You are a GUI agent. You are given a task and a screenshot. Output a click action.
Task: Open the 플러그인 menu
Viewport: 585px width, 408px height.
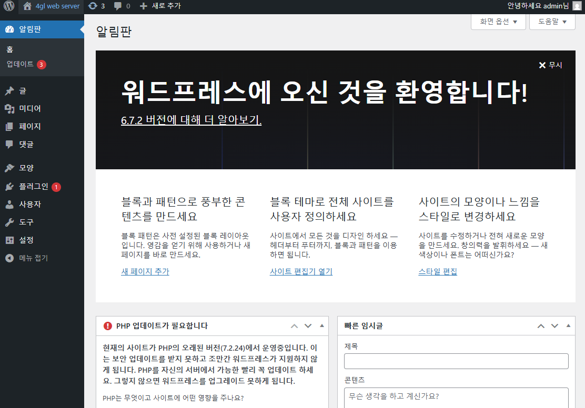[42, 187]
